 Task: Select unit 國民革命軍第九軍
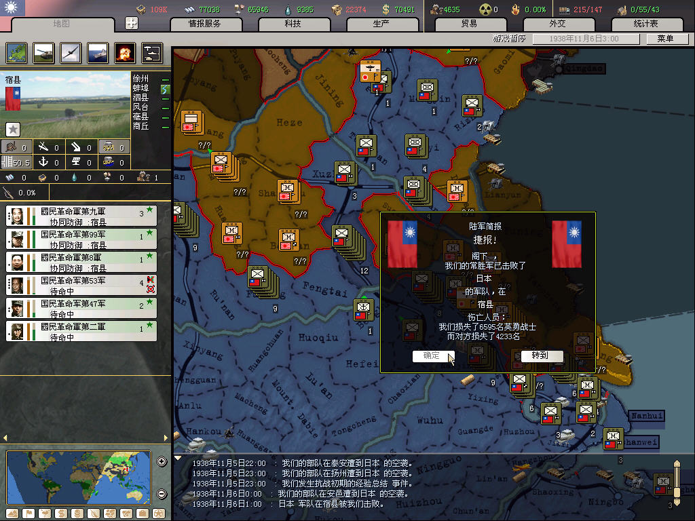(81, 216)
